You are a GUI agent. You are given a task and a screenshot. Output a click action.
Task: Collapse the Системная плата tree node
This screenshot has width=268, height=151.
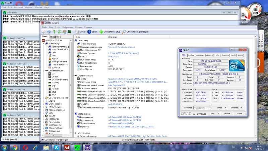tap(44, 71)
